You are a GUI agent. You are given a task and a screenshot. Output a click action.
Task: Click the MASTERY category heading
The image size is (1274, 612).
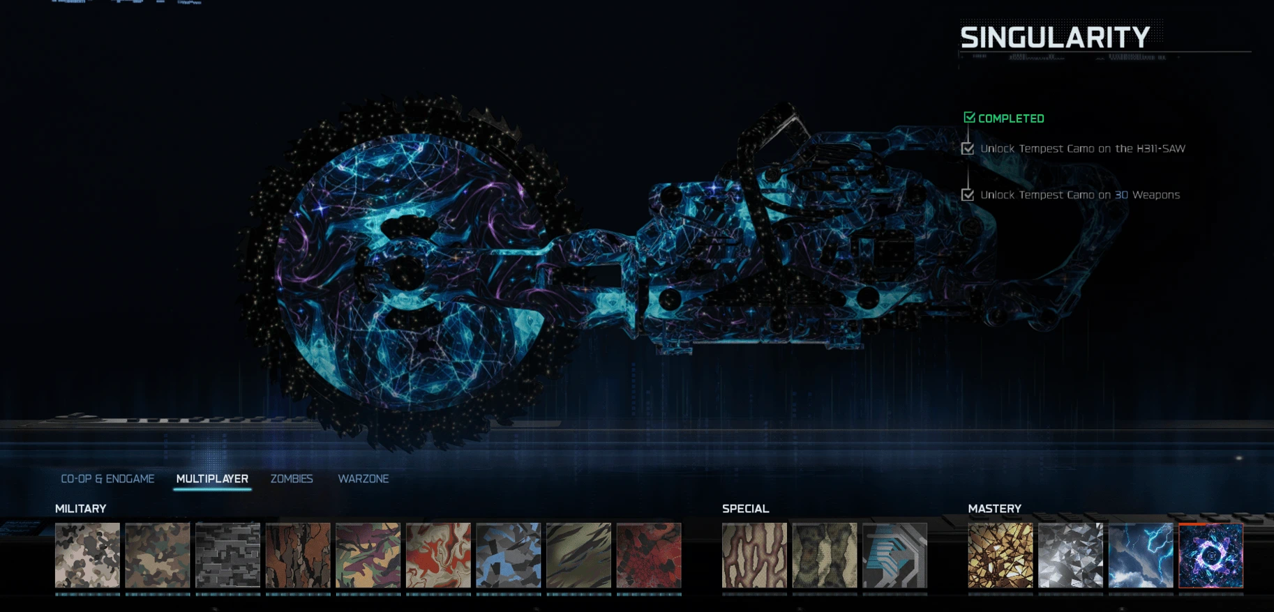pos(994,509)
